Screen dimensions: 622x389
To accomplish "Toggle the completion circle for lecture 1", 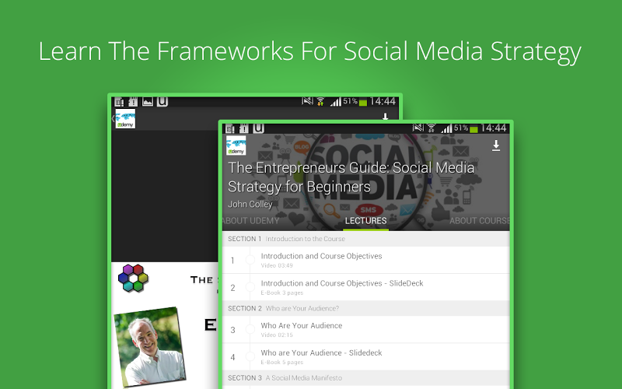I will pyautogui.click(x=250, y=260).
